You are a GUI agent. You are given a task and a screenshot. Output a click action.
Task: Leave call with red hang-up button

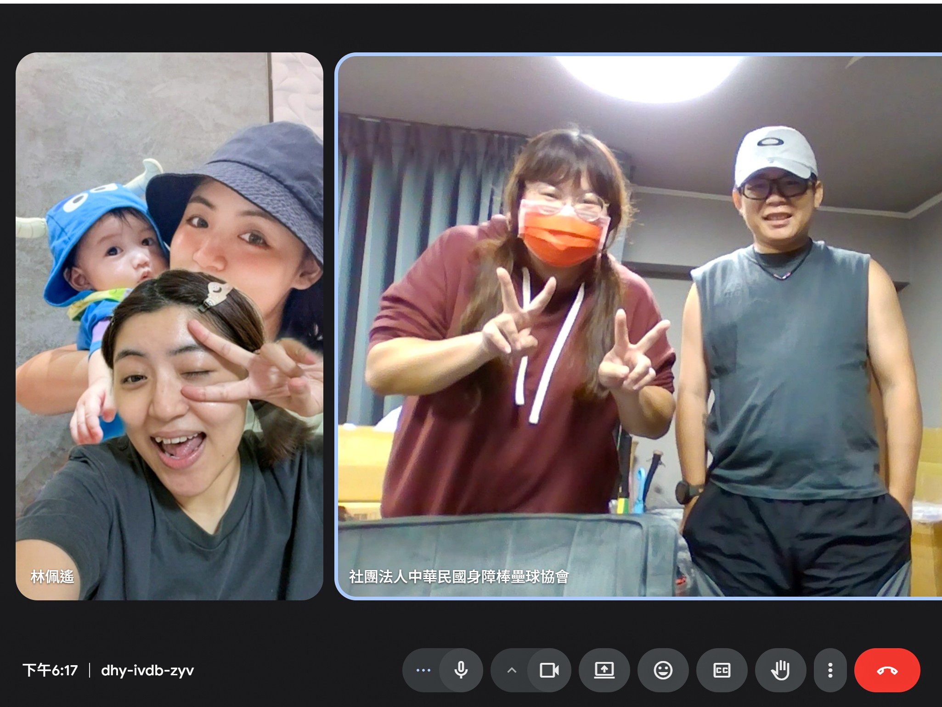(887, 670)
